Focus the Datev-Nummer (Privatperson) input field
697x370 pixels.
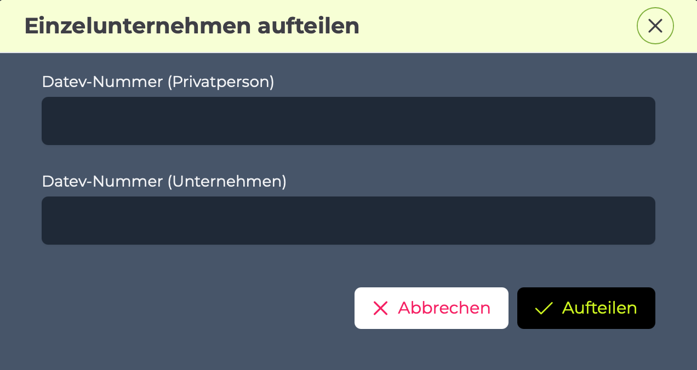coord(348,121)
